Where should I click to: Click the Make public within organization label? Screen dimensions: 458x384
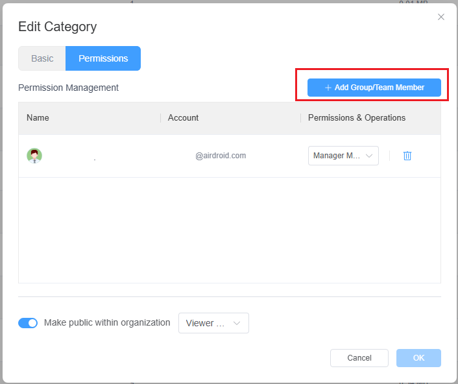point(107,322)
